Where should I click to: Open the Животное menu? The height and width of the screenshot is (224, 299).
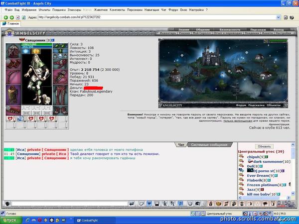point(101,10)
